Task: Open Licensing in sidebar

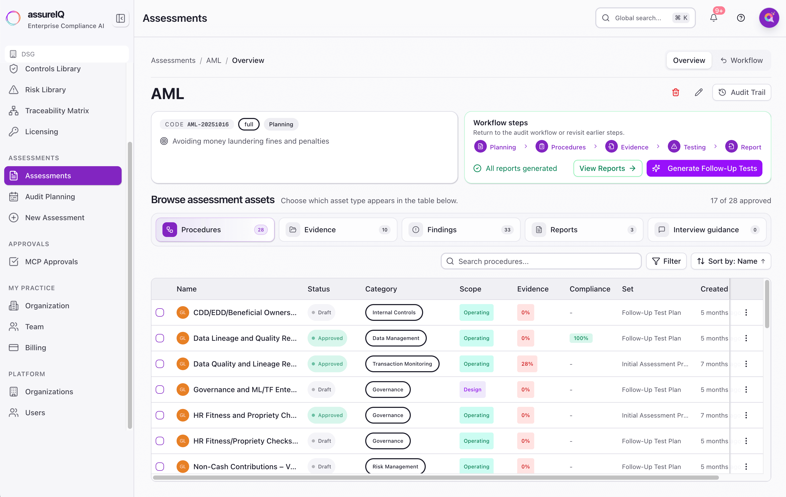Action: pos(63,131)
